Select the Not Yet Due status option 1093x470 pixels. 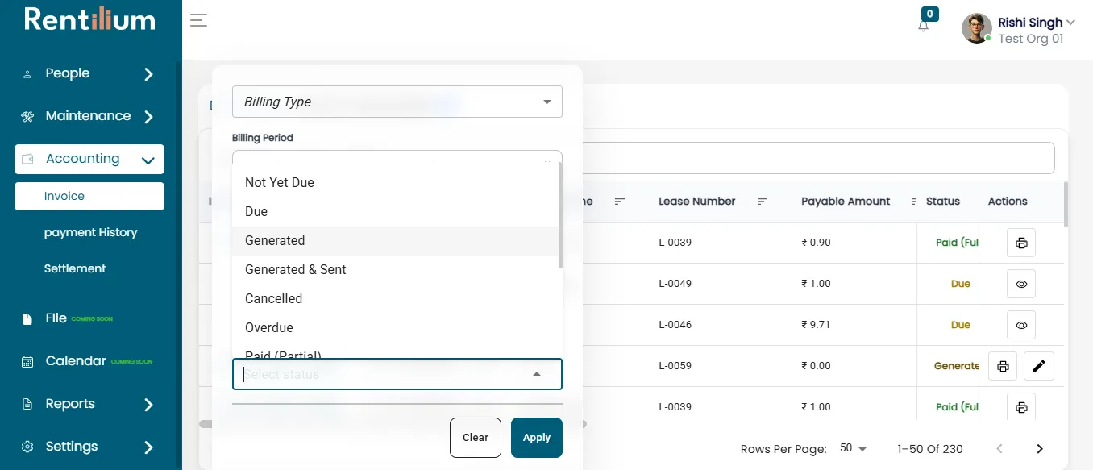click(395, 182)
